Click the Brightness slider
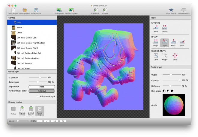The height and width of the screenshot is (137, 198). pyautogui.click(x=38, y=82)
